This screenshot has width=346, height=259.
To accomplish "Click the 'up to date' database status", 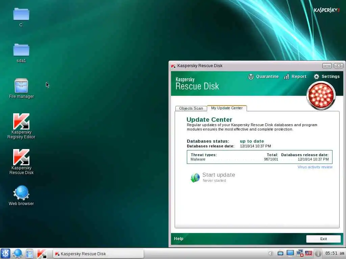I will tap(252, 141).
